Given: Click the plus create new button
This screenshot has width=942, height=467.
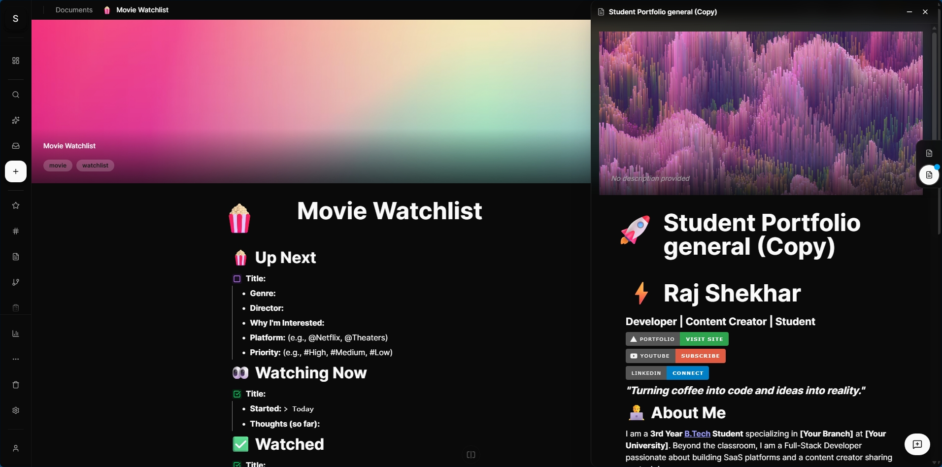Looking at the screenshot, I should point(16,171).
